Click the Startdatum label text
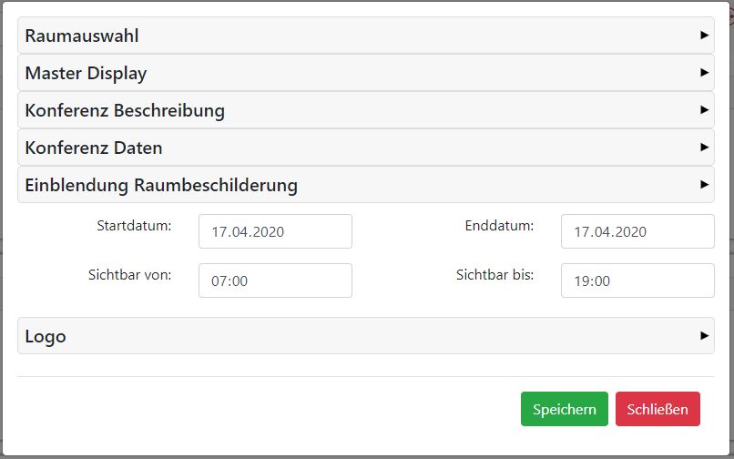This screenshot has width=734, height=459. [x=134, y=225]
